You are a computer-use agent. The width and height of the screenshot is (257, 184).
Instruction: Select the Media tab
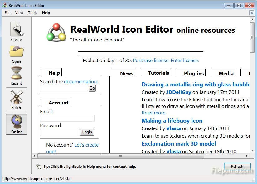click(x=226, y=73)
